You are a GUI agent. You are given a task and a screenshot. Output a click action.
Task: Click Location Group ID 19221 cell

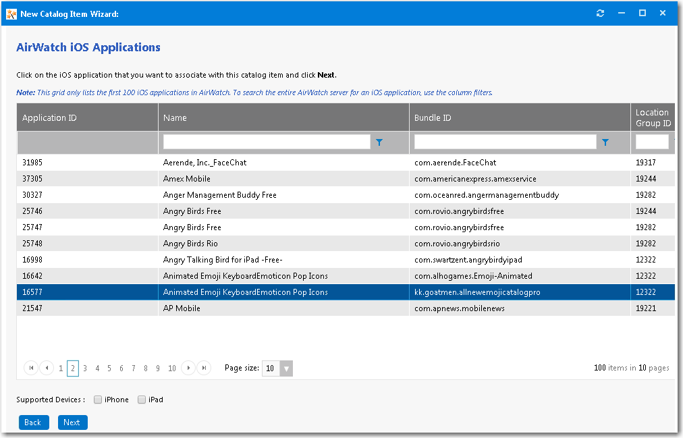point(645,308)
